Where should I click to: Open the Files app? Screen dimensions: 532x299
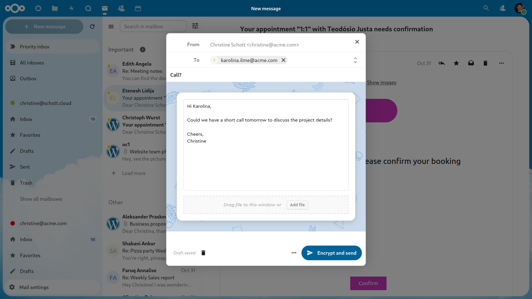click(x=55, y=8)
